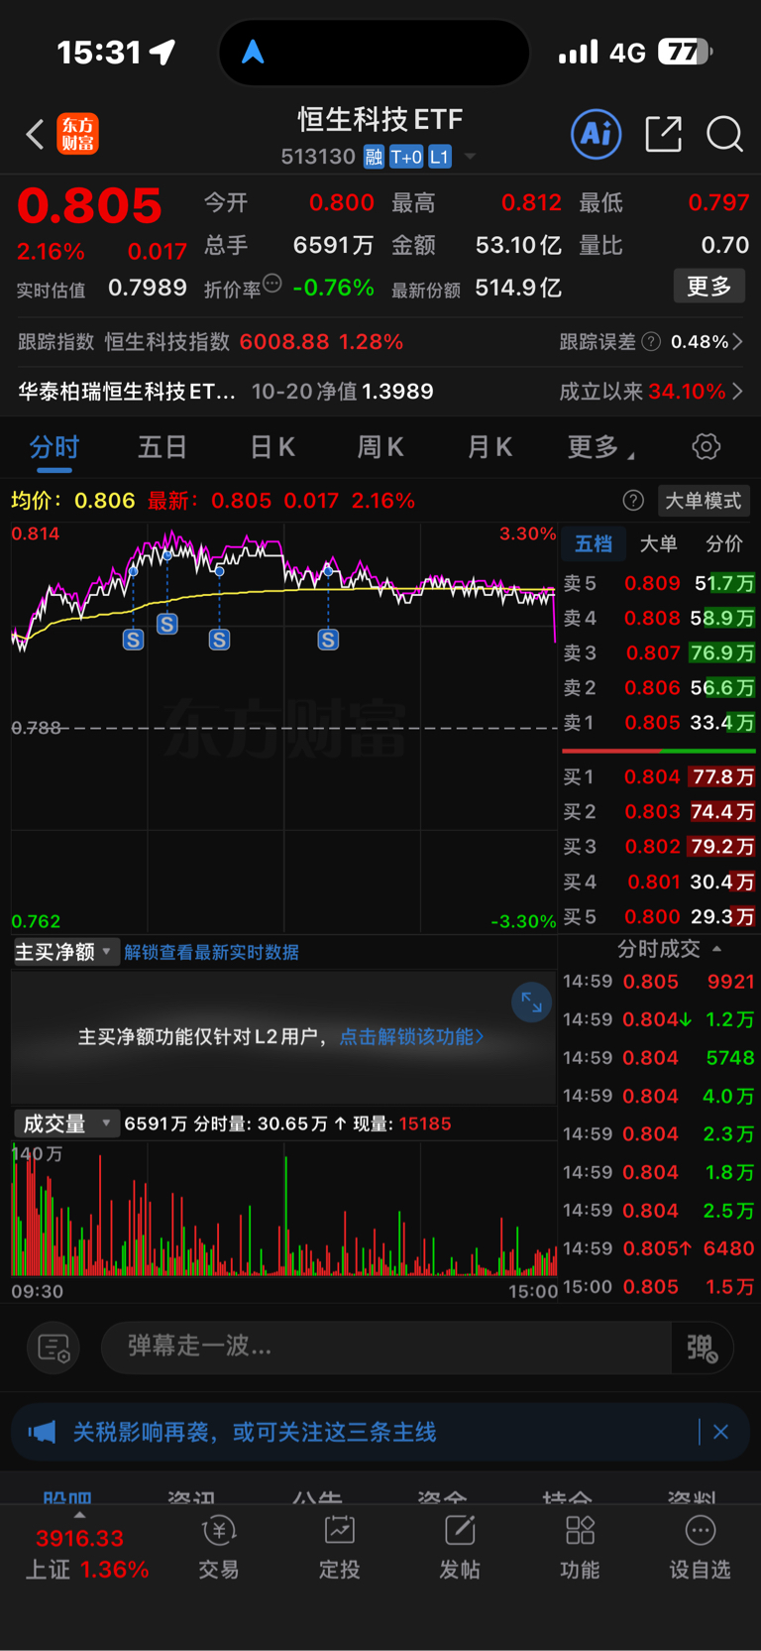Open 成立以来 34.10% details chevron
The width and height of the screenshot is (761, 1651).
[737, 392]
